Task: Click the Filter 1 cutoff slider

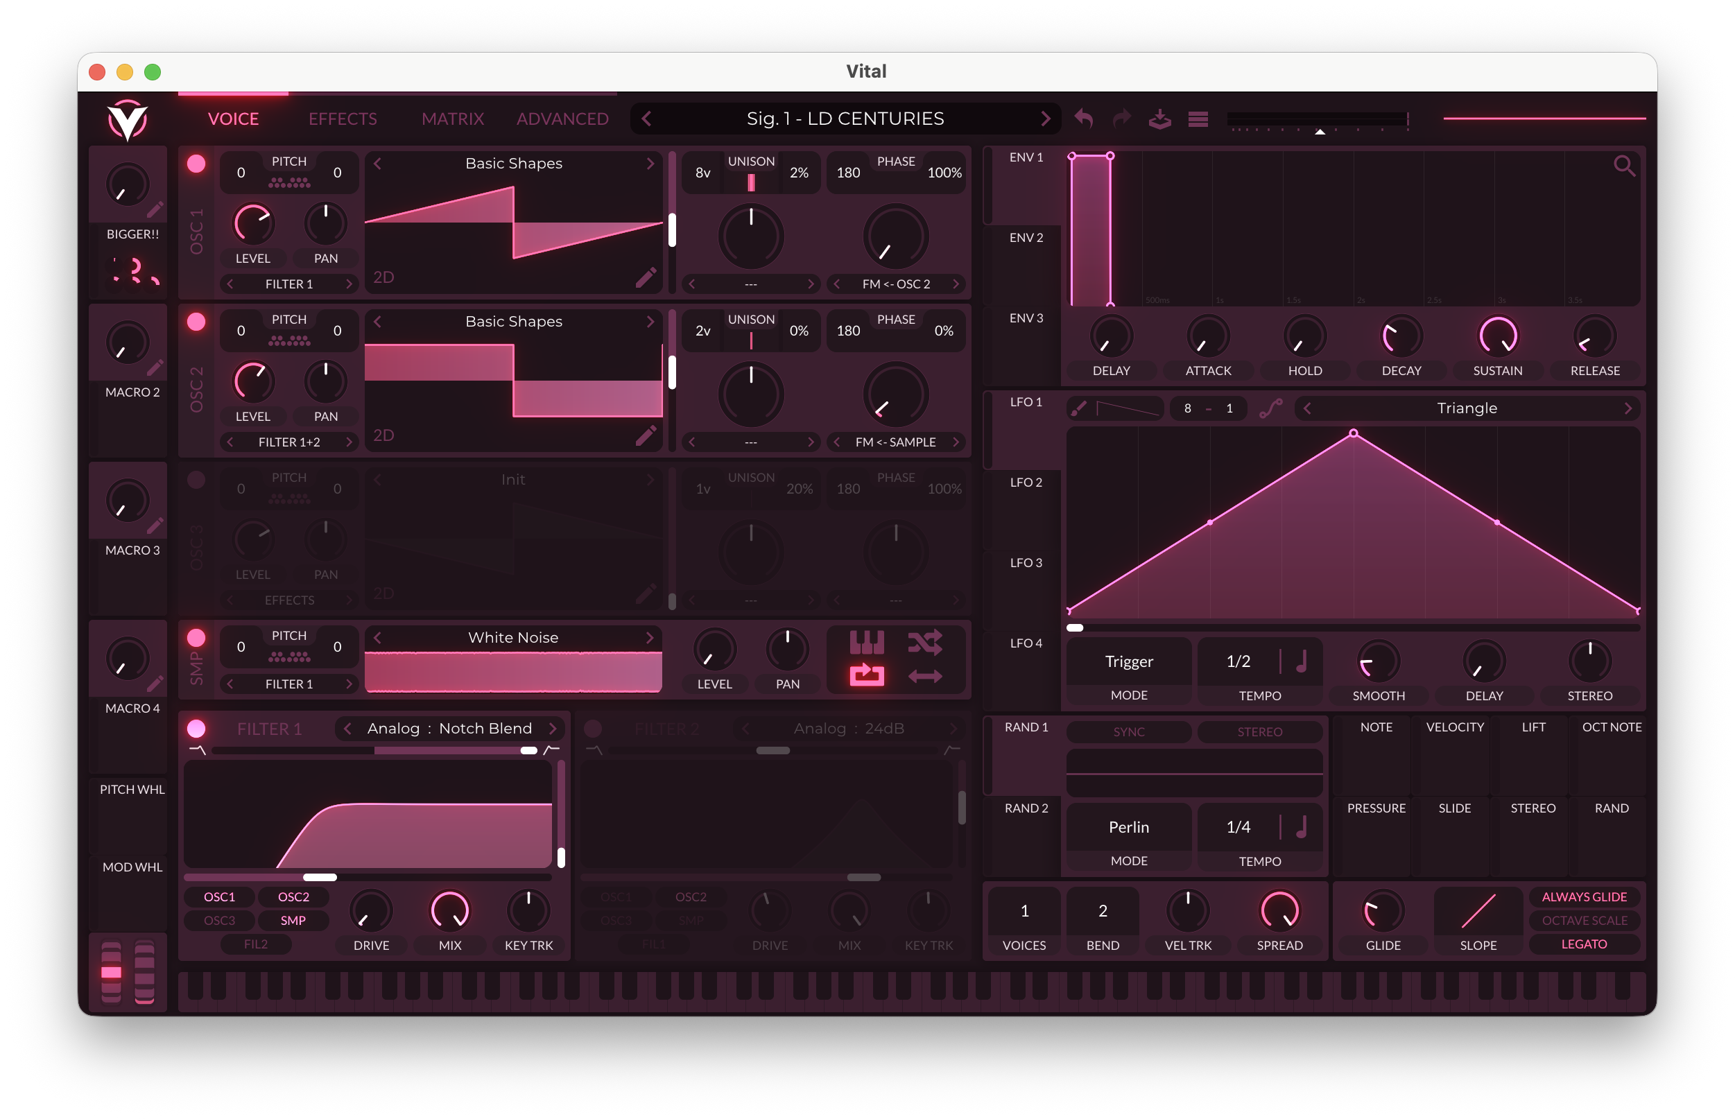Action: coord(368,877)
